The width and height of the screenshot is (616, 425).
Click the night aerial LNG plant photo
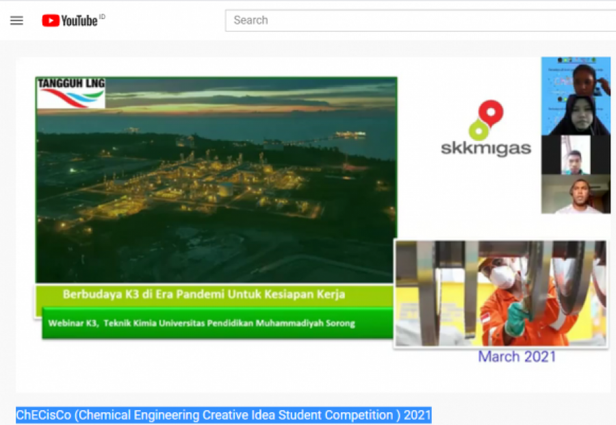click(216, 180)
